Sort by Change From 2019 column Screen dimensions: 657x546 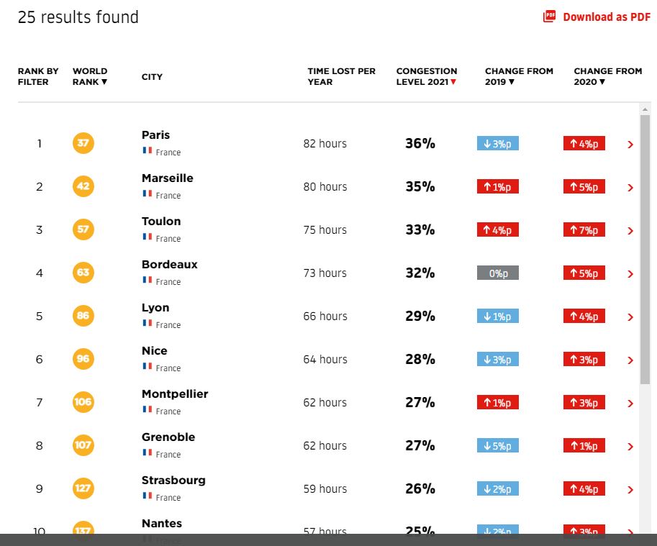[518, 76]
